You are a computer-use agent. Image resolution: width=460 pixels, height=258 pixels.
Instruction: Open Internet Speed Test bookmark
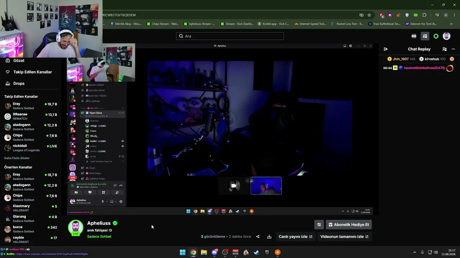click(x=310, y=24)
